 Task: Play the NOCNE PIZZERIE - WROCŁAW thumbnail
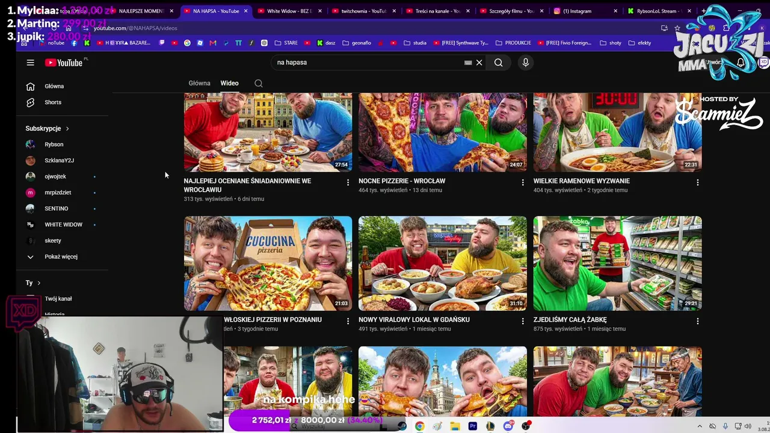(x=443, y=132)
